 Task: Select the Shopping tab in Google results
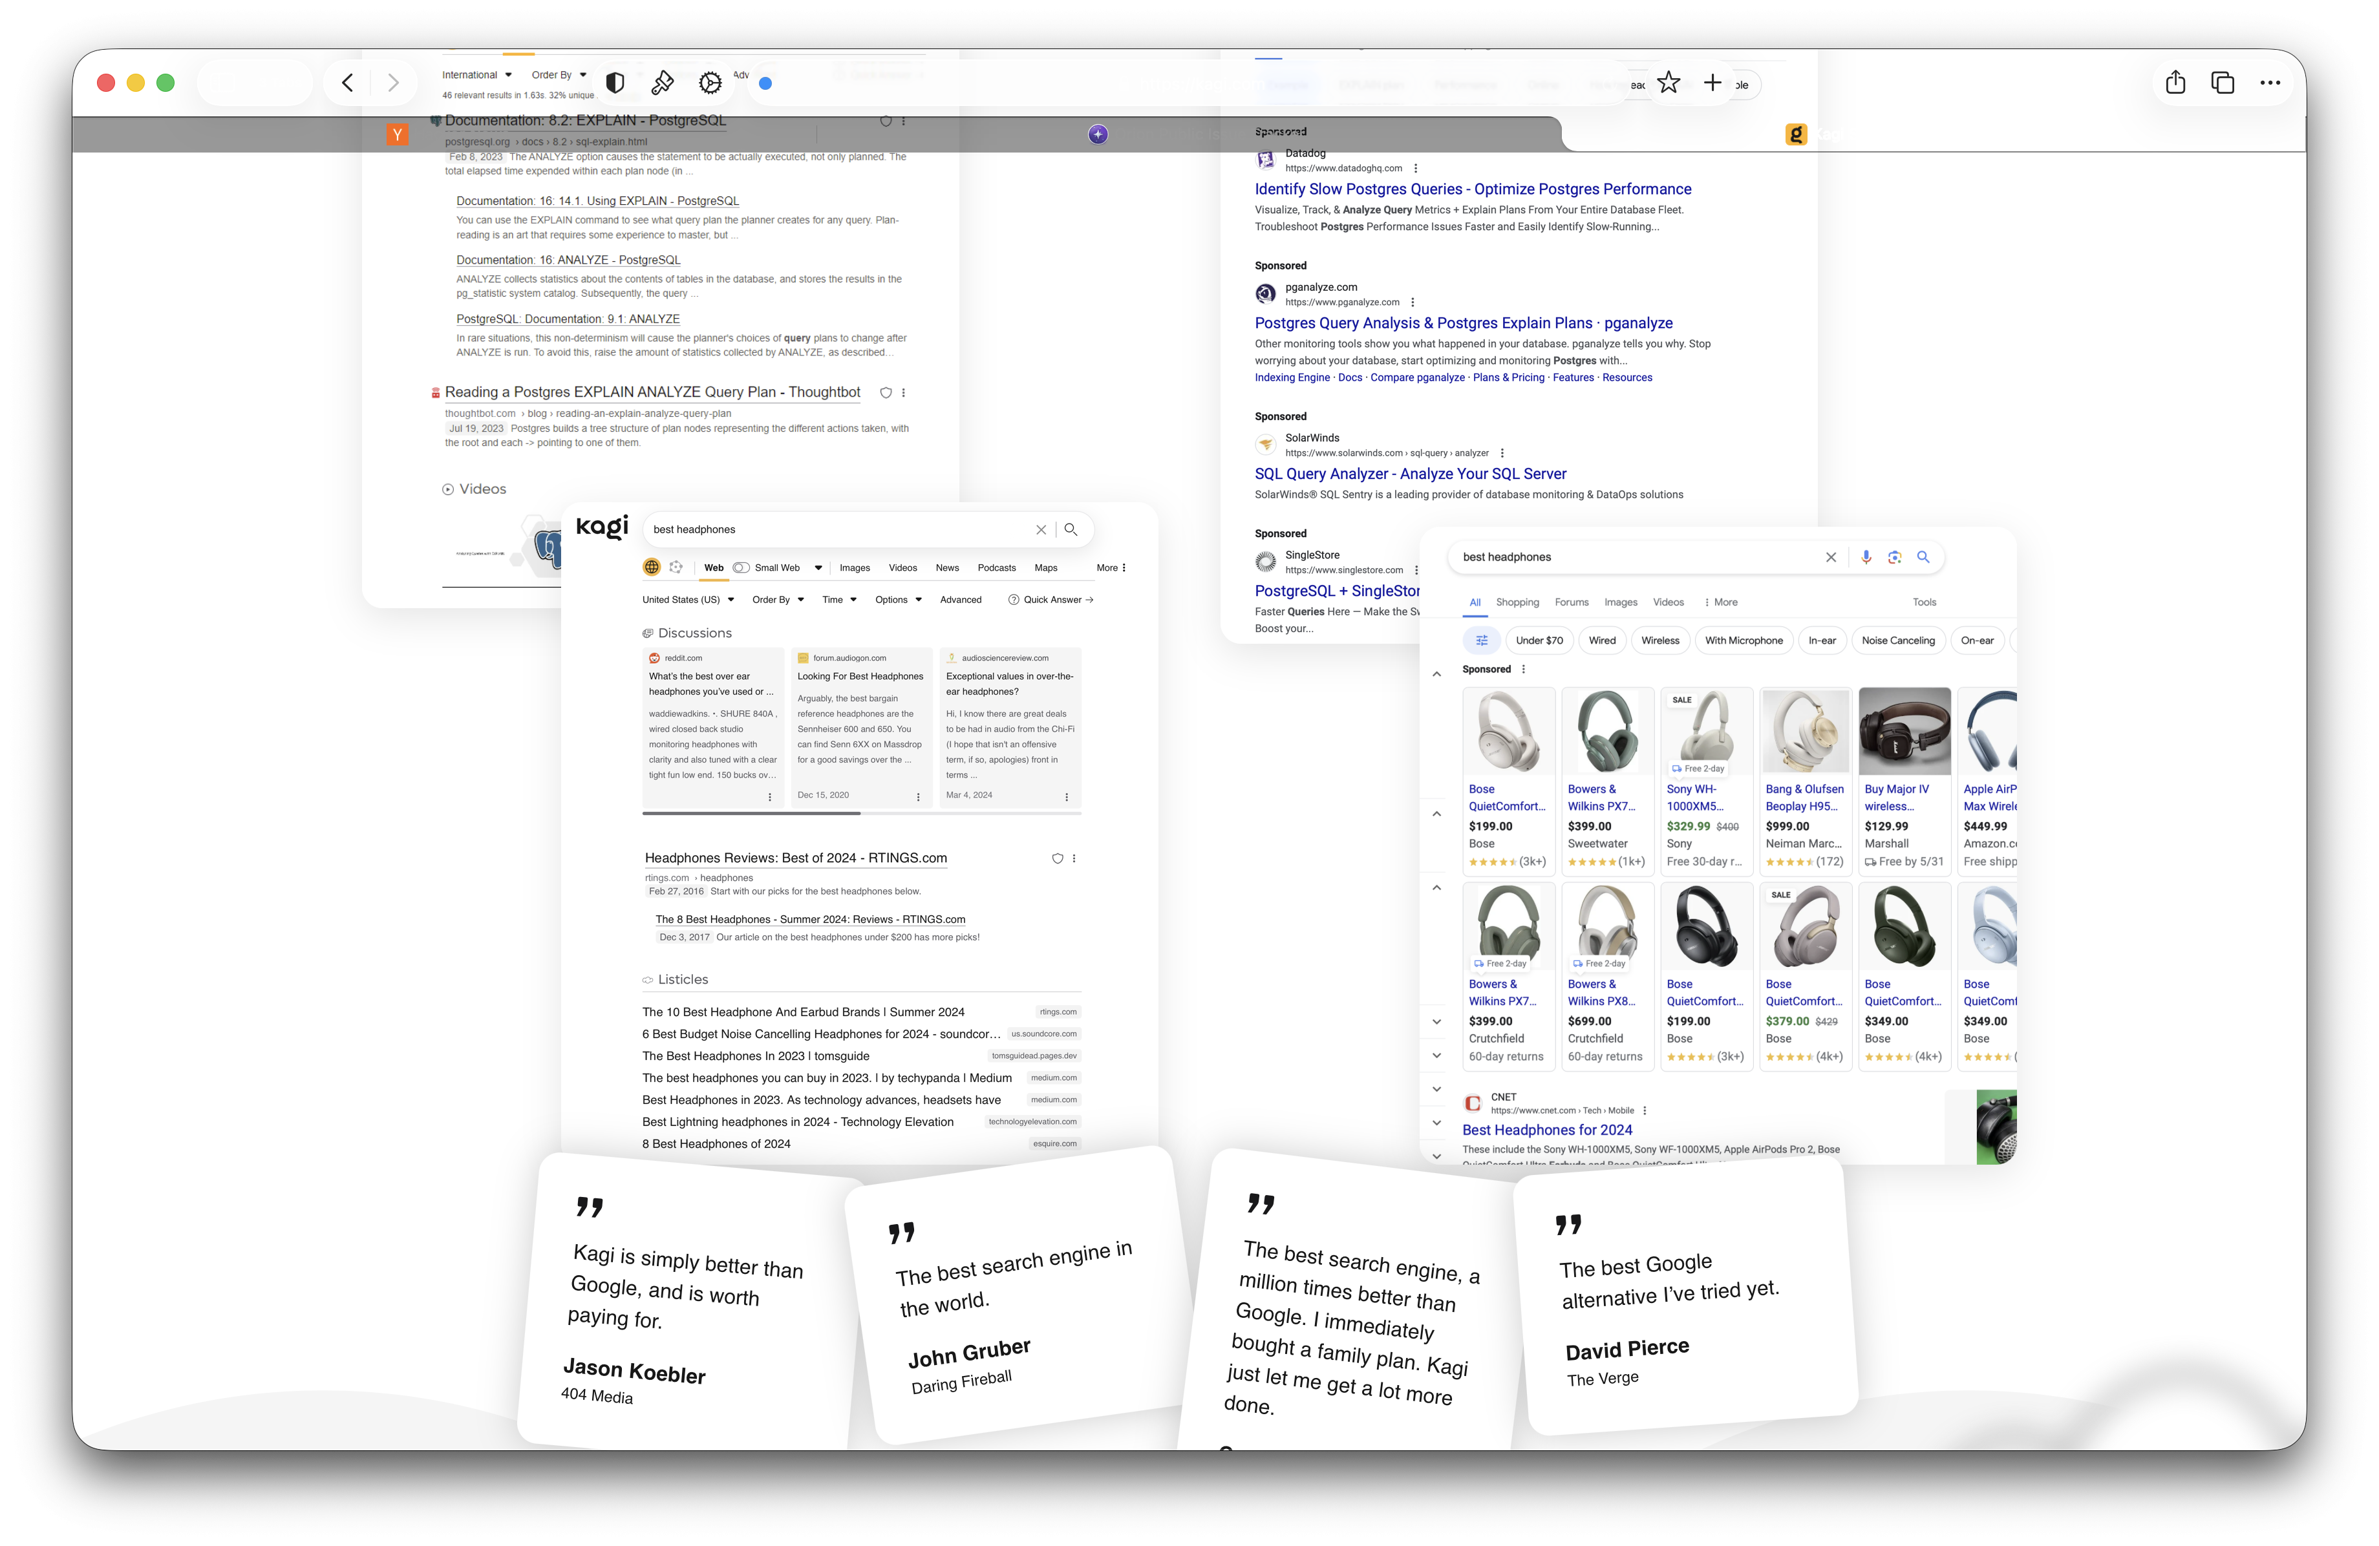[1517, 602]
